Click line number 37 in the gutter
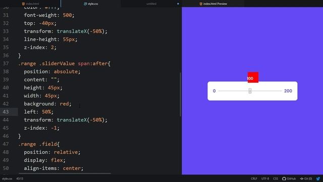323x182 pixels. click(6, 63)
